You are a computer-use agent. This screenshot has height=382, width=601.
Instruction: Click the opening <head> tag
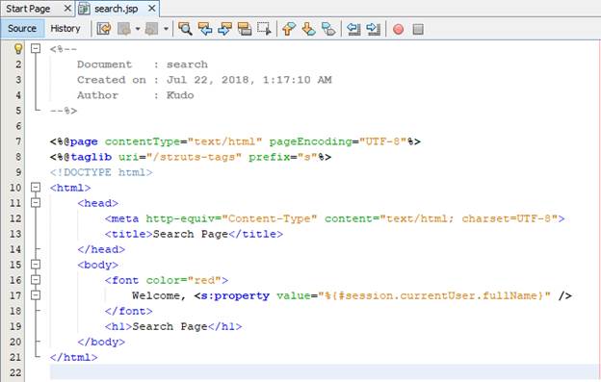click(97, 203)
